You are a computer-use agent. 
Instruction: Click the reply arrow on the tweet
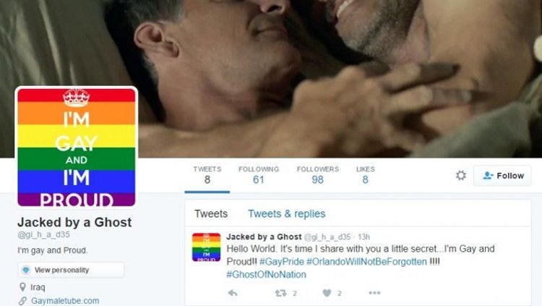pyautogui.click(x=233, y=293)
